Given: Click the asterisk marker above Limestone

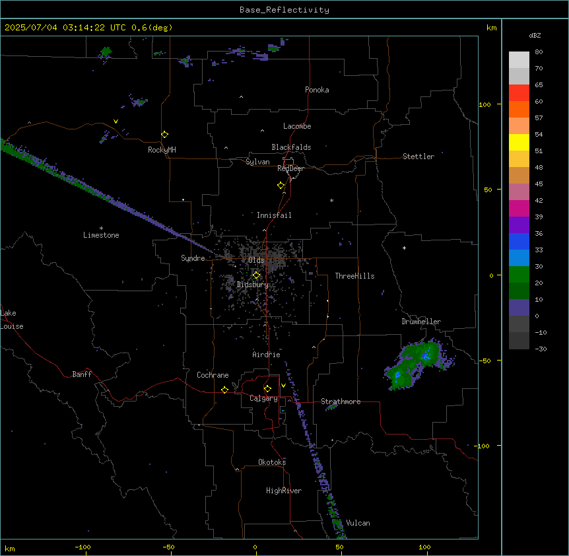Looking at the screenshot, I should (101, 228).
